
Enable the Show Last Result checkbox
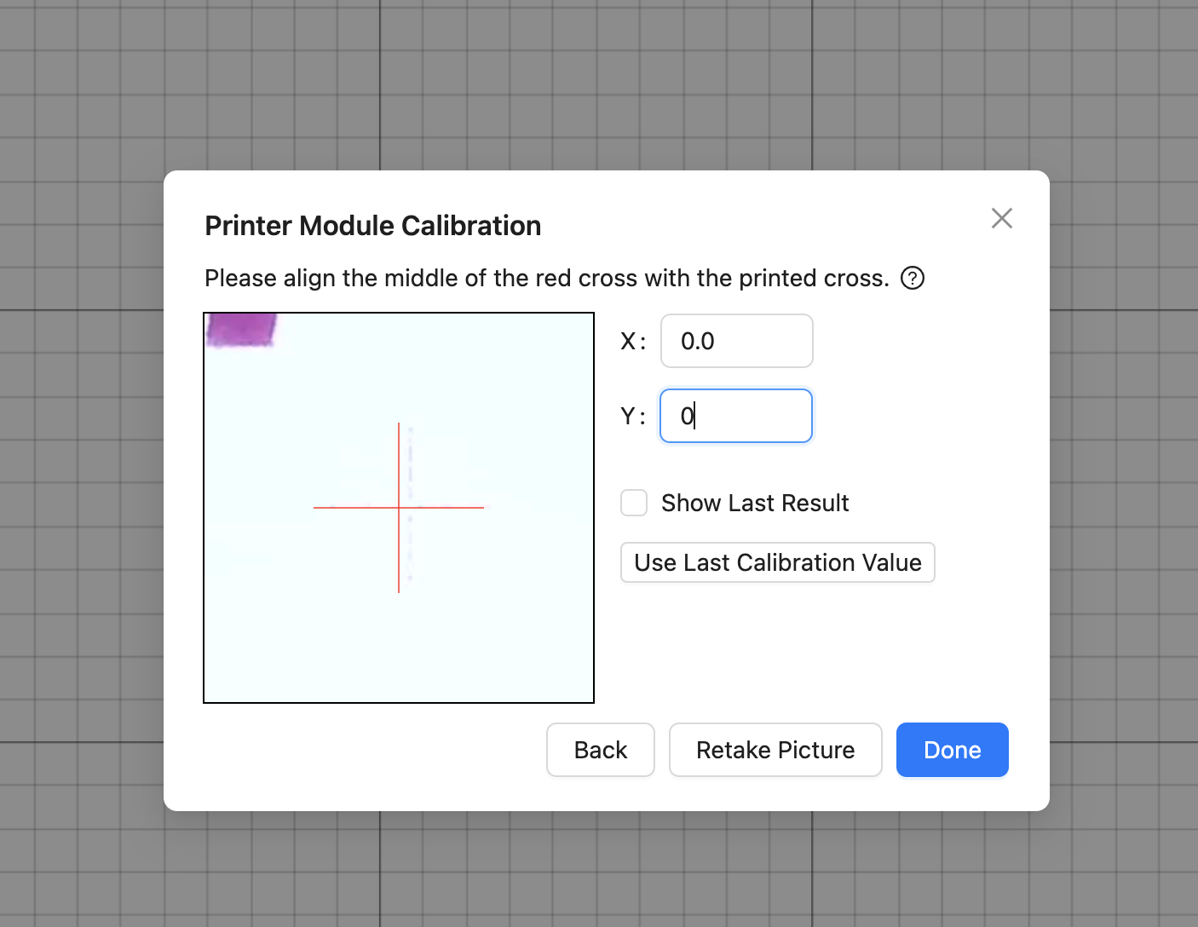pyautogui.click(x=634, y=503)
